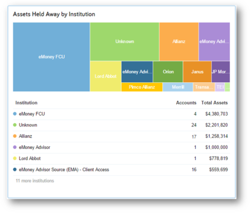The image size is (250, 213).
Task: Click the accounts count '4' for eMoney FCU
Action: [195, 114]
